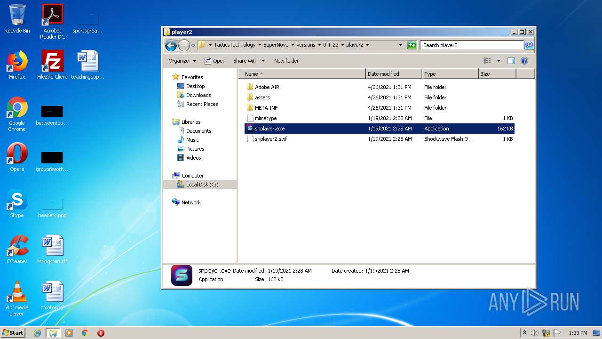Click the Open toolbar button
602x339 pixels.
[215, 61]
